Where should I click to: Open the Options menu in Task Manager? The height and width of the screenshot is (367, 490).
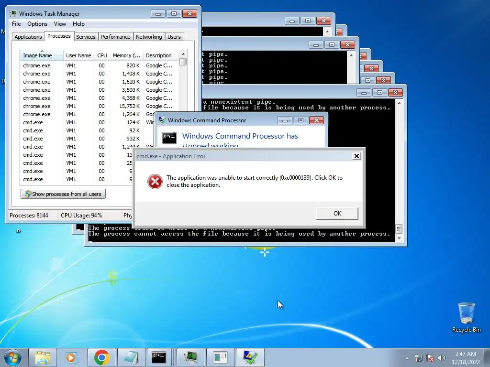pos(37,24)
